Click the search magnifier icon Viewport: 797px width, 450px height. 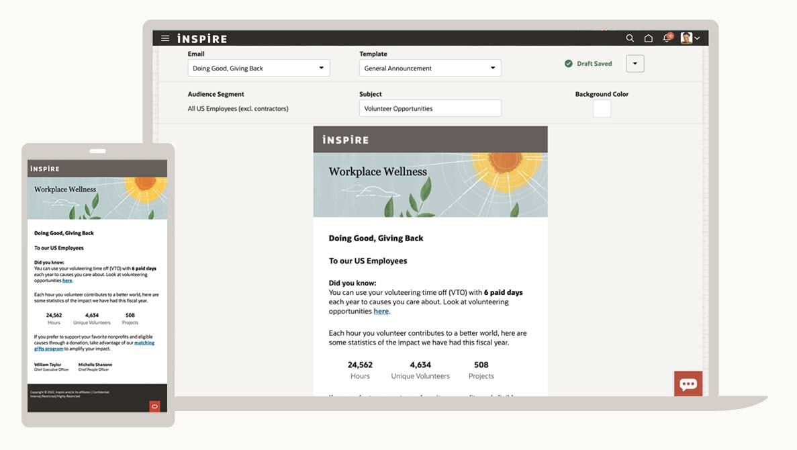[630, 38]
